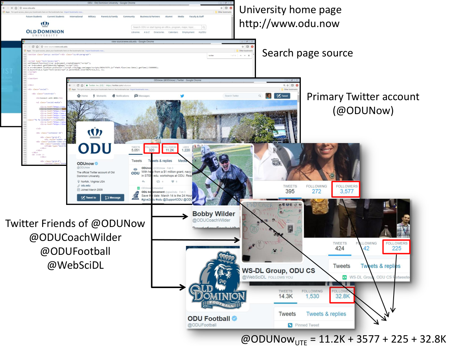This screenshot has width=464, height=348.
Task: Click the search magnifier on the ODU homepage
Action: (x=204, y=27)
